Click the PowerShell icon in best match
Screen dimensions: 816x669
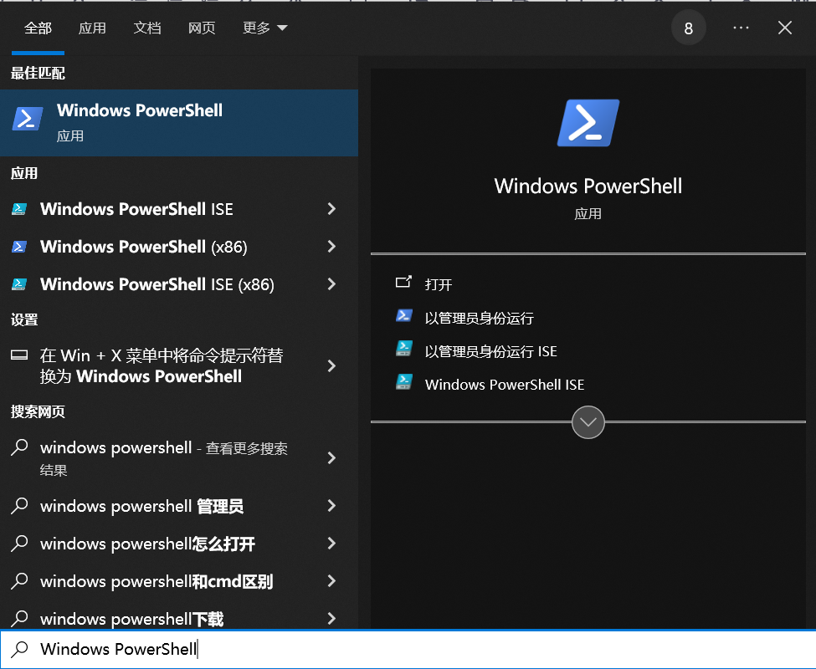(x=28, y=119)
